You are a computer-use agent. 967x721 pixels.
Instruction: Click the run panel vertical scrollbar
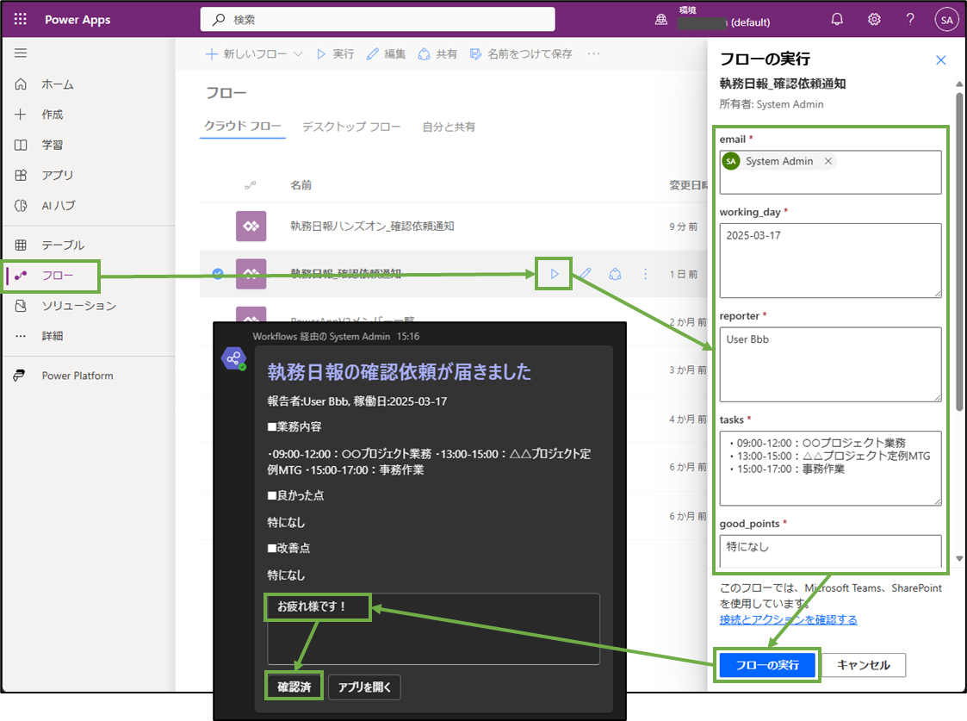click(x=959, y=252)
